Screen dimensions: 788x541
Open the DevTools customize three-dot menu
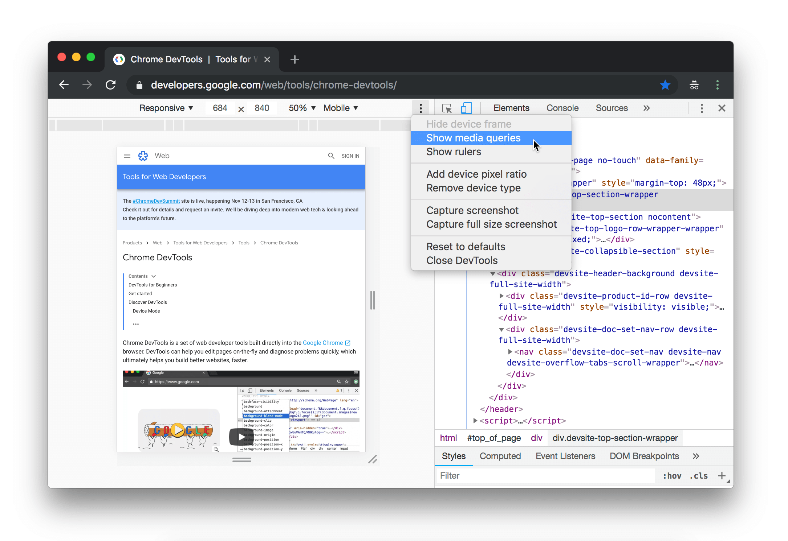coord(702,108)
